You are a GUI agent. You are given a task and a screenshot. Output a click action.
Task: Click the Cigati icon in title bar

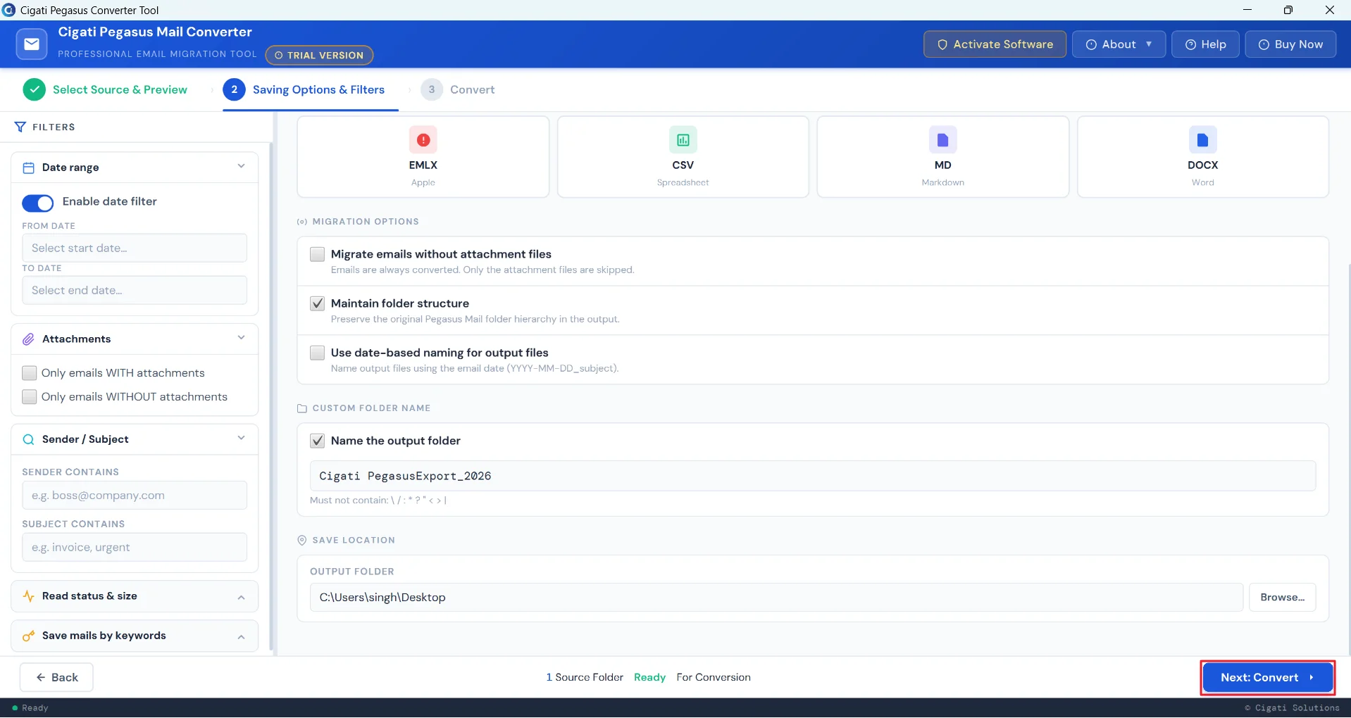click(9, 10)
